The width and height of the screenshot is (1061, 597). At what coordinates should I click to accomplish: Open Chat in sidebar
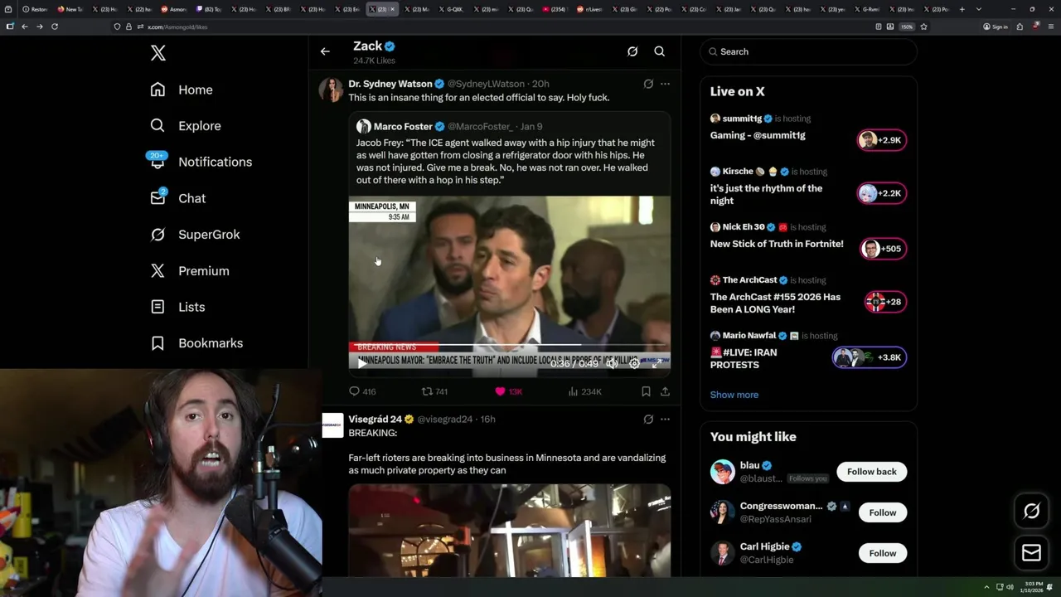click(177, 198)
